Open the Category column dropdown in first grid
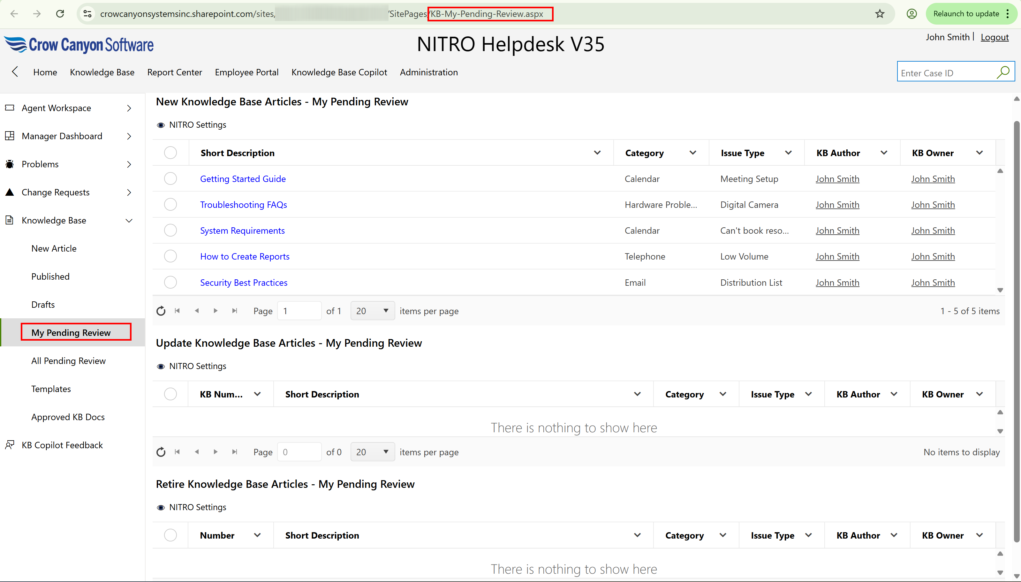This screenshot has height=582, width=1021. click(693, 153)
